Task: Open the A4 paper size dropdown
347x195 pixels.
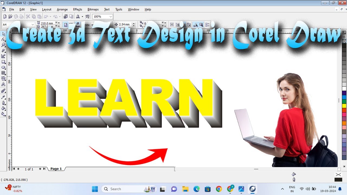Action: point(33,25)
